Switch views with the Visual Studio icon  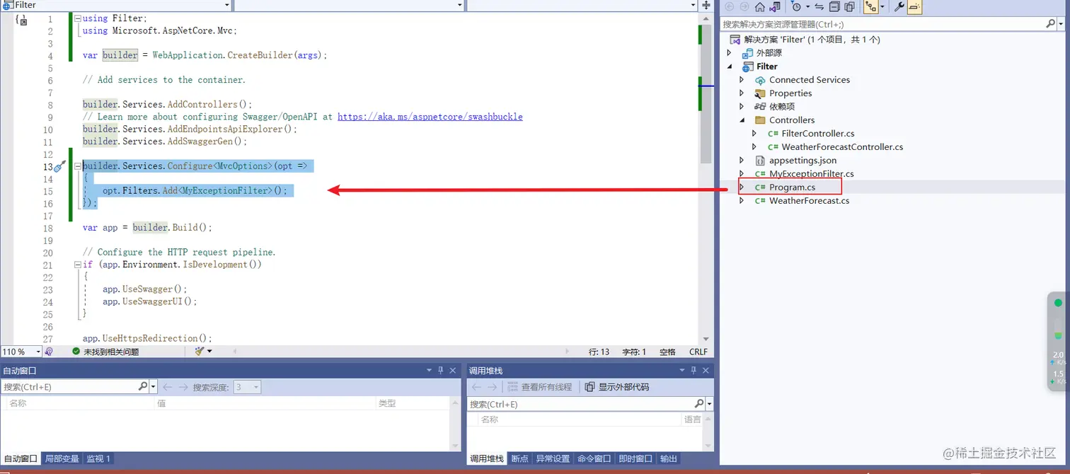[x=776, y=7]
